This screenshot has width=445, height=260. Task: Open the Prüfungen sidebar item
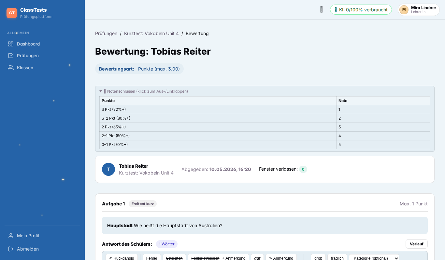click(42, 56)
